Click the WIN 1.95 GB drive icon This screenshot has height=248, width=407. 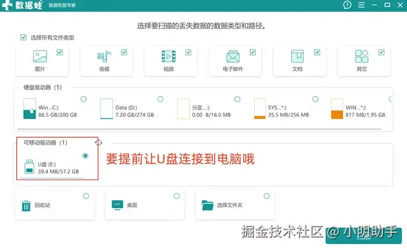(x=337, y=109)
